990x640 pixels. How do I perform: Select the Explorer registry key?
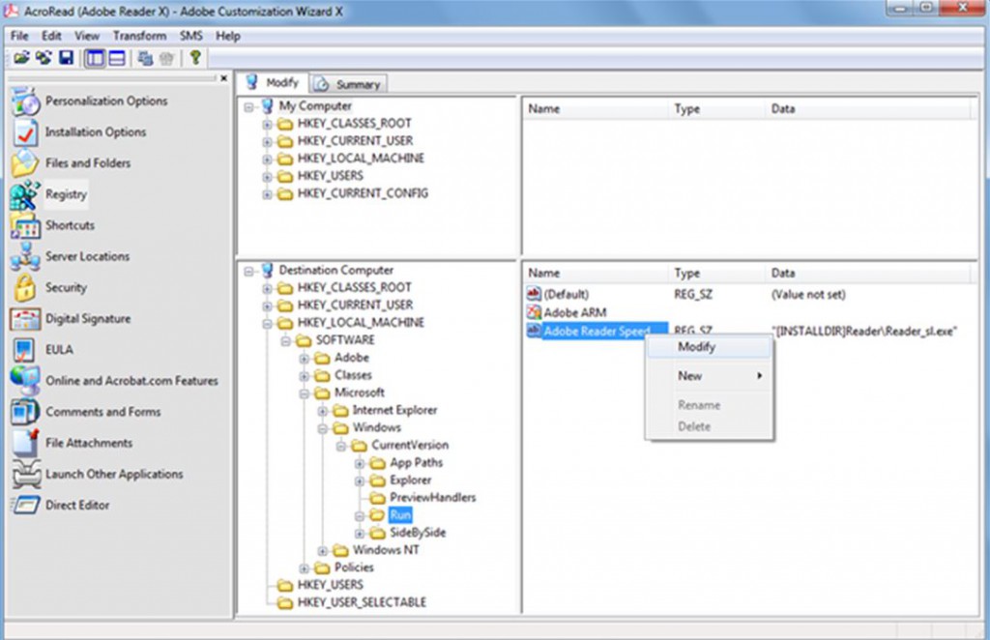[x=410, y=480]
